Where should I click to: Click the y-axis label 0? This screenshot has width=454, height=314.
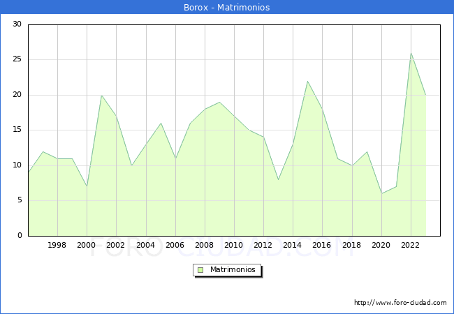coord(20,235)
